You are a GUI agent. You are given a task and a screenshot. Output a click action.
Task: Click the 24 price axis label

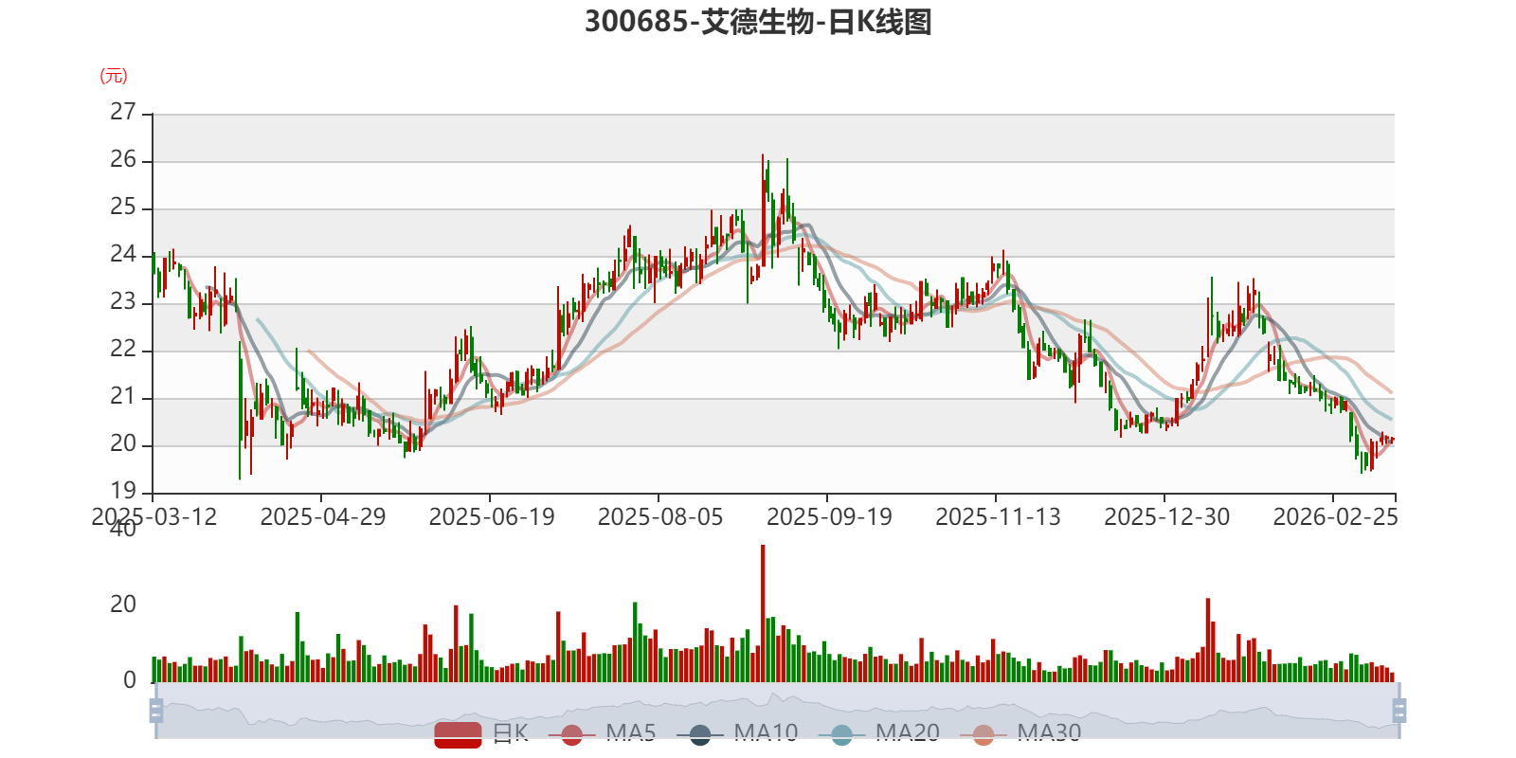click(x=123, y=254)
